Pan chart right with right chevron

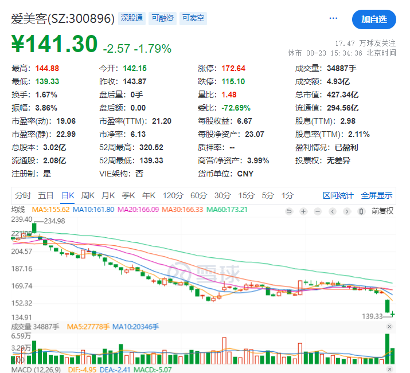[x=347, y=211]
